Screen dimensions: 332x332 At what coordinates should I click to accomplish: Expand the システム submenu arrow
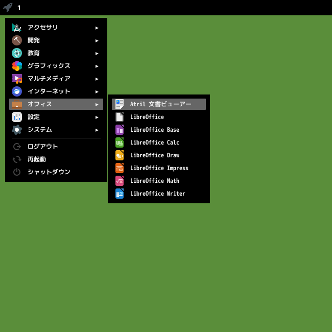pyautogui.click(x=97, y=130)
